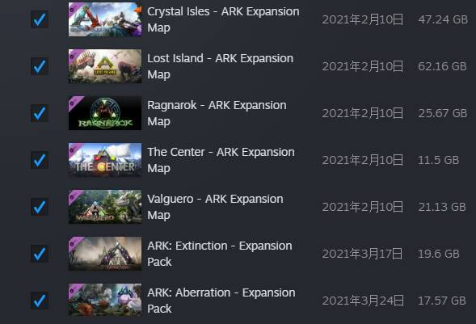Uncheck the Crystal Isles DLC checkbox
The width and height of the screenshot is (476, 324).
40,19
